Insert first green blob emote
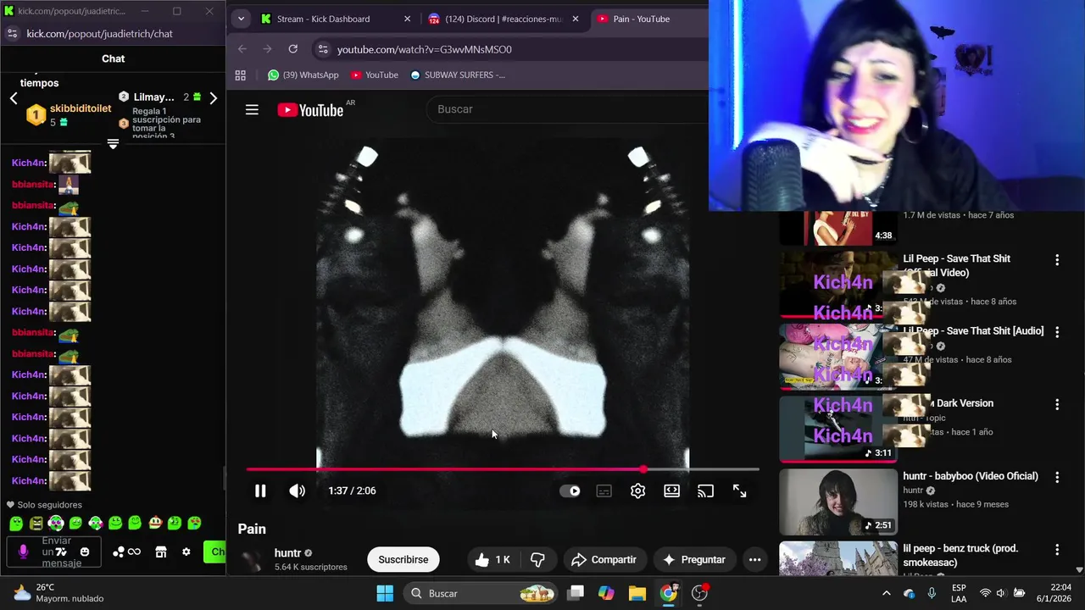The height and width of the screenshot is (610, 1085). pyautogui.click(x=16, y=524)
